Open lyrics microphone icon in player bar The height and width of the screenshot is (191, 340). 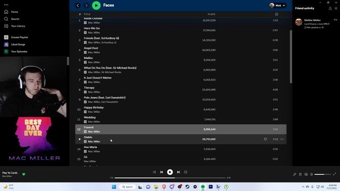[295, 175]
